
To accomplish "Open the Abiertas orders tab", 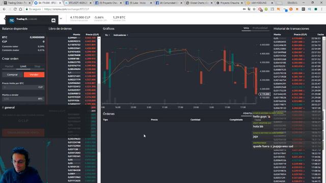I will 248,113.
